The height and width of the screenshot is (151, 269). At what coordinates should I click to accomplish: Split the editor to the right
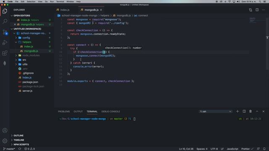tap(257, 10)
